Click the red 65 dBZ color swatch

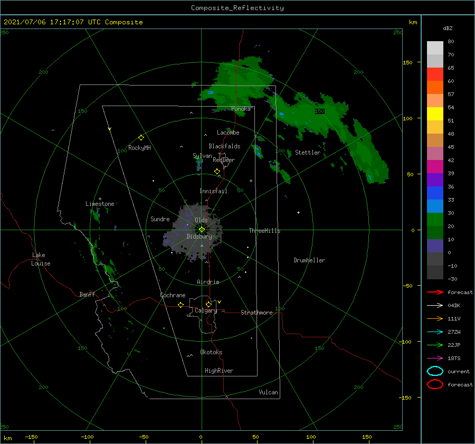tap(435, 74)
